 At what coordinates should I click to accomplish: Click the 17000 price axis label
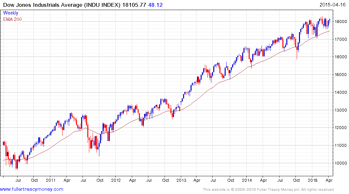coord(341,39)
